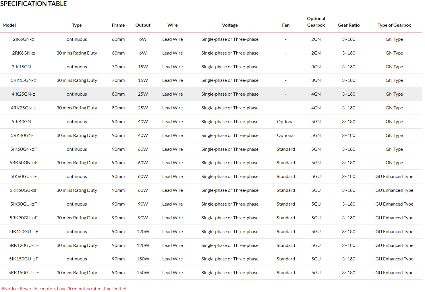The width and height of the screenshot is (425, 292).
Task: Click the SPECIFICATION TABLE heading
Action: pos(33,4)
